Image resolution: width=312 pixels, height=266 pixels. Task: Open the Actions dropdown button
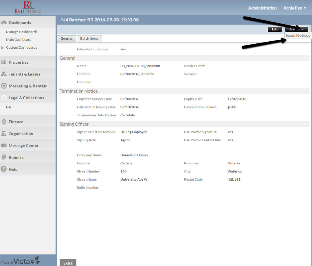[296, 29]
